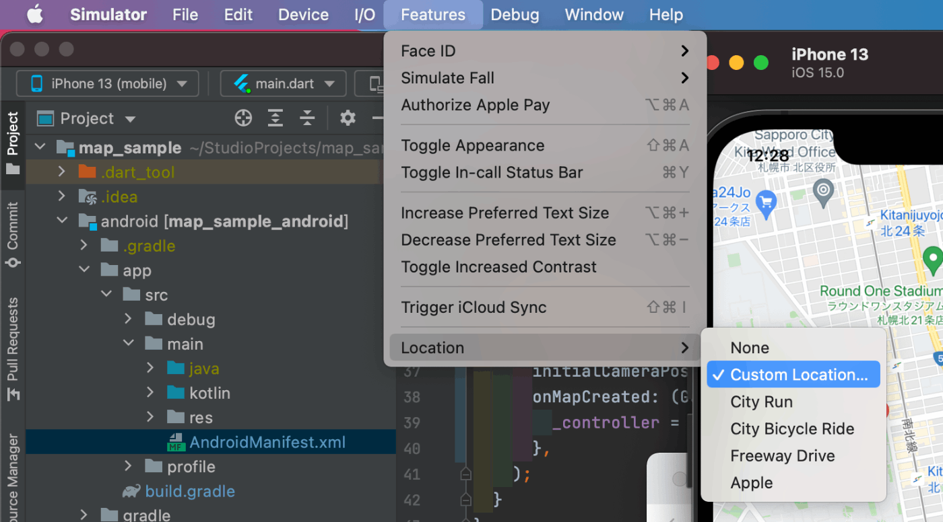Expand the .idea folder
The width and height of the screenshot is (943, 522).
coord(62,196)
